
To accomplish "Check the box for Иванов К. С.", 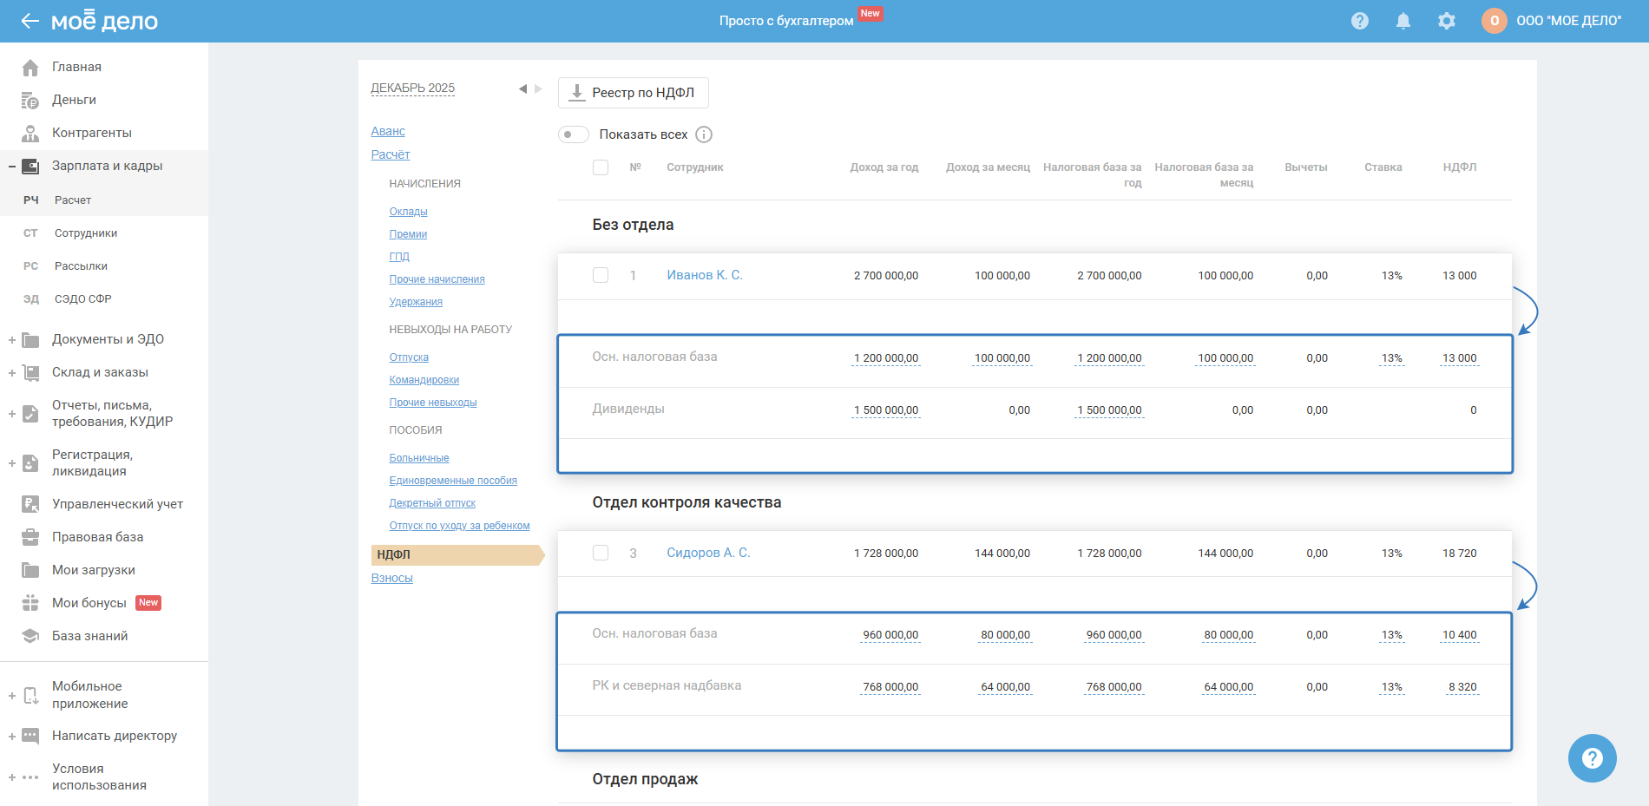I will click(601, 275).
